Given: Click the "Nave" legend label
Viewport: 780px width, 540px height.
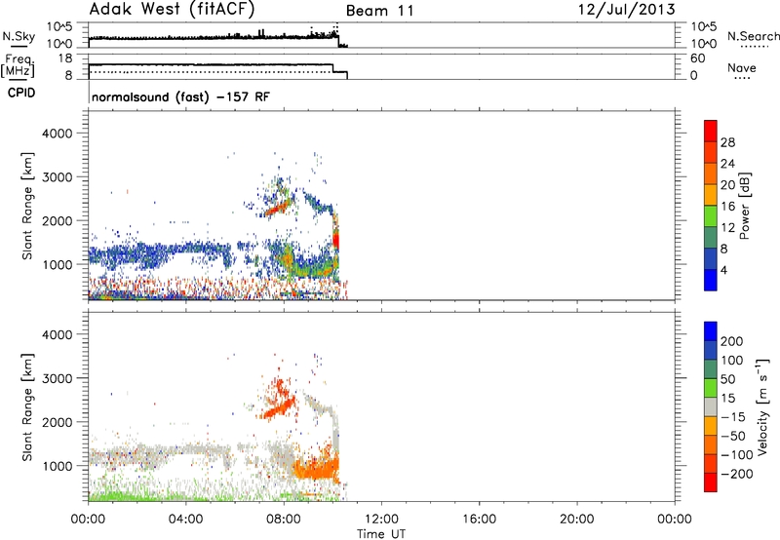Looking at the screenshot, I should 742,68.
